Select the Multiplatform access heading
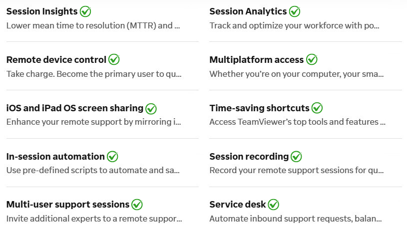Image resolution: width=407 pixels, height=233 pixels. (257, 60)
